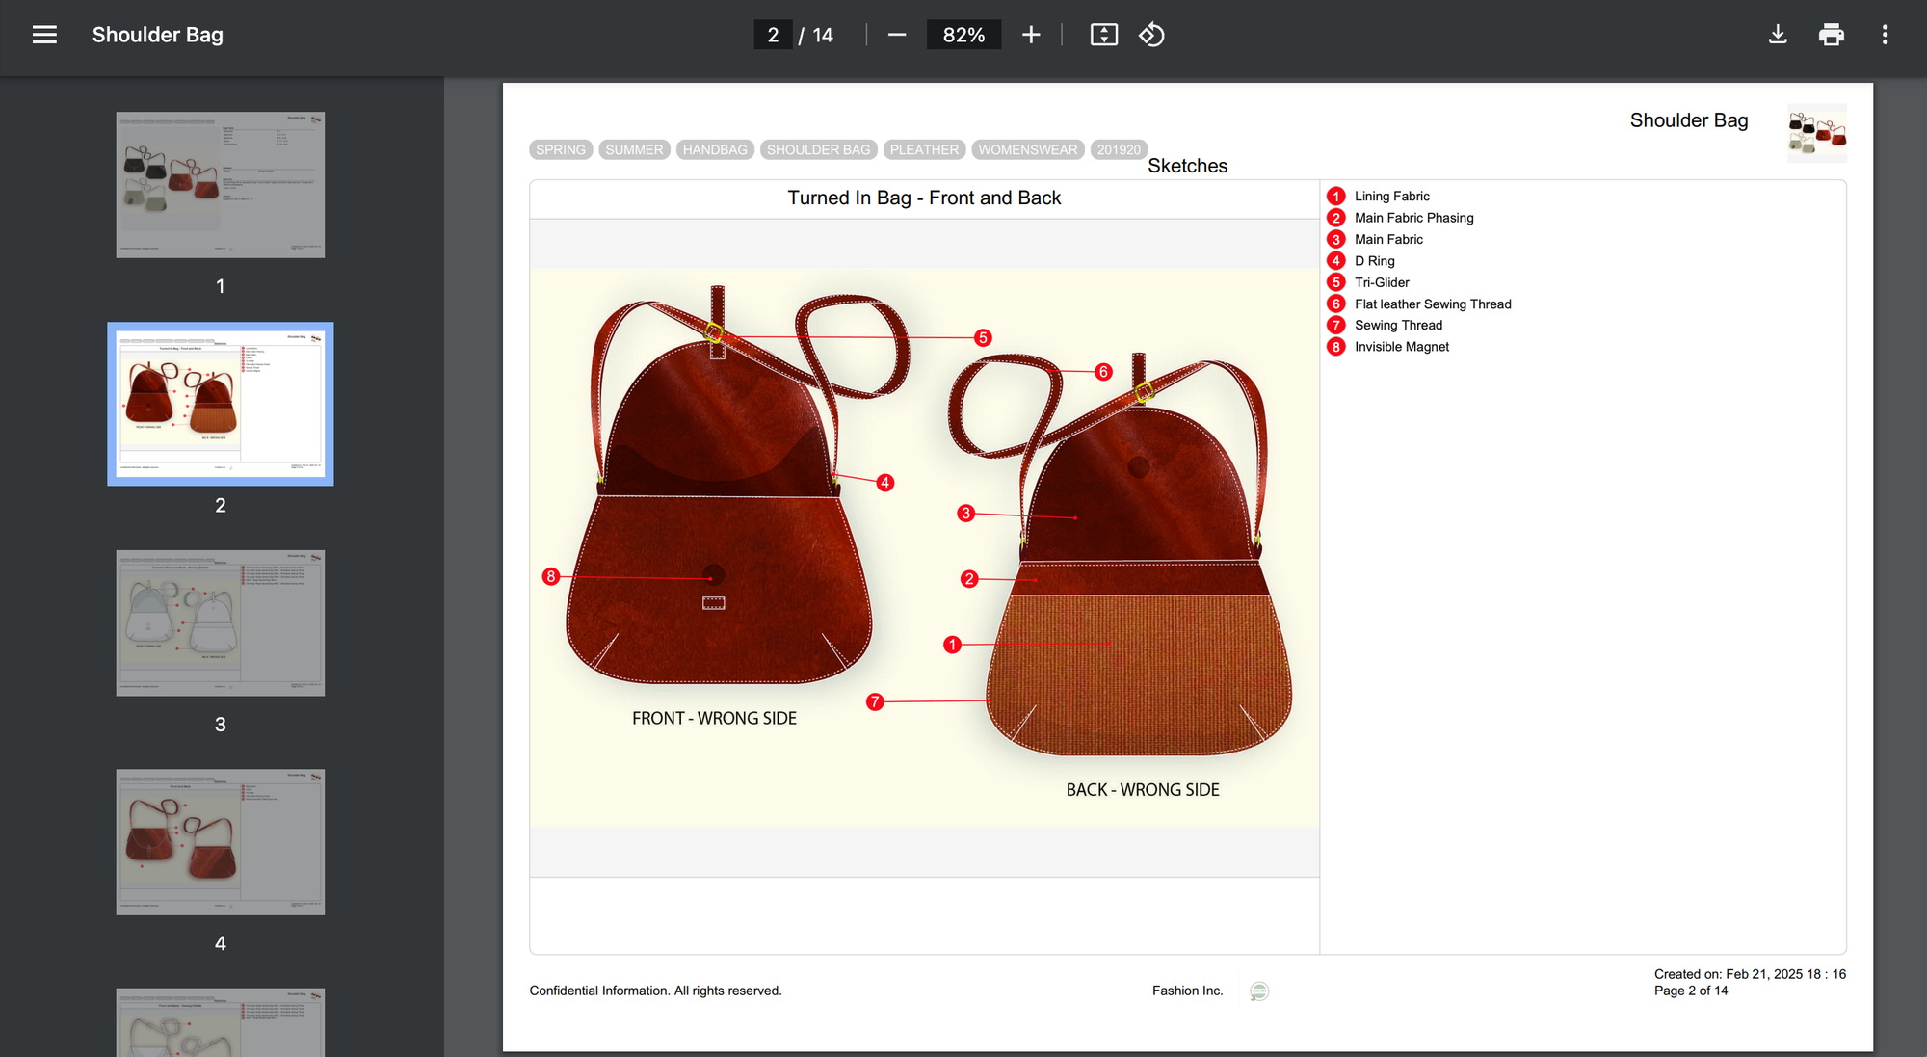Click callout 2 on the sketch
The height and width of the screenshot is (1057, 1927).
(969, 579)
